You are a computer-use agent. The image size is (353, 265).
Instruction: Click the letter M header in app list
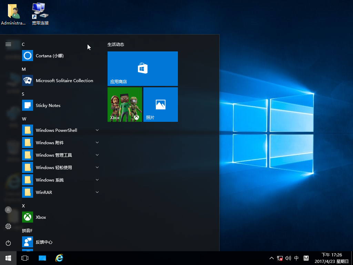click(24, 69)
